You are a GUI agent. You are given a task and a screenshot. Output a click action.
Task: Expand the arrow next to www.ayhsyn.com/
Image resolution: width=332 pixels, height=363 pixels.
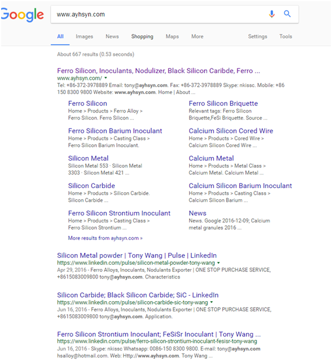tap(105, 78)
